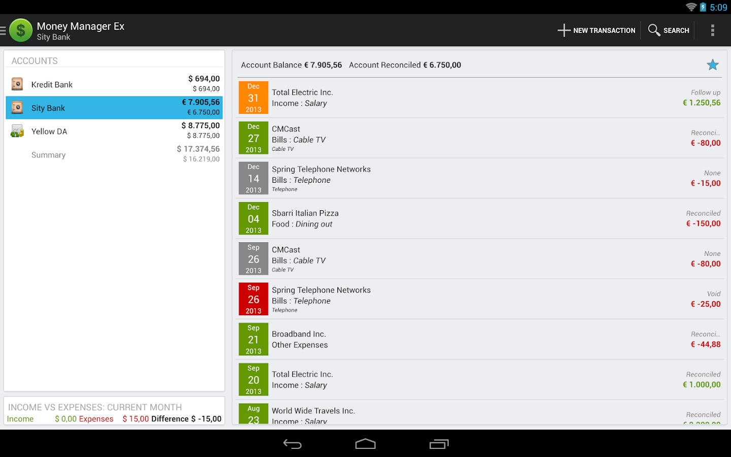Image resolution: width=731 pixels, height=457 pixels.
Task: Toggle the favorite star for Sity Bank
Action: (x=713, y=65)
